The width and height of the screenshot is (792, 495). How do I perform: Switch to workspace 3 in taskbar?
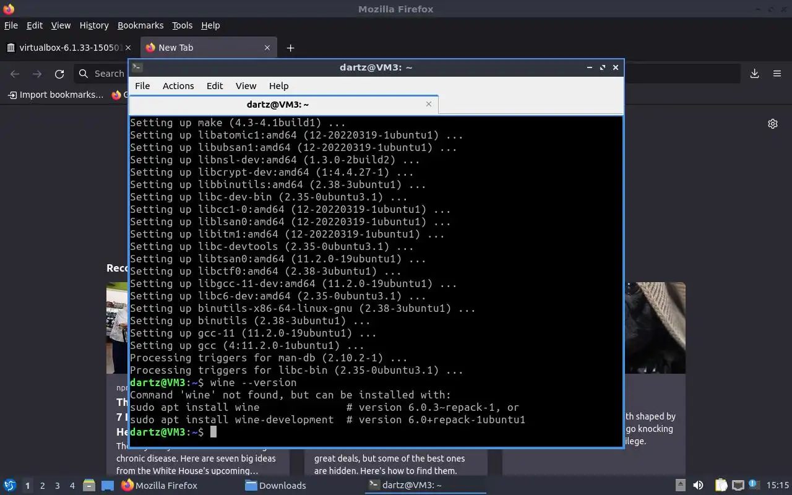57,486
